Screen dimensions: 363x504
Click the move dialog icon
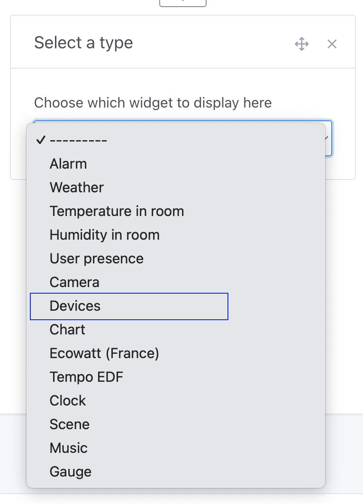pos(302,44)
